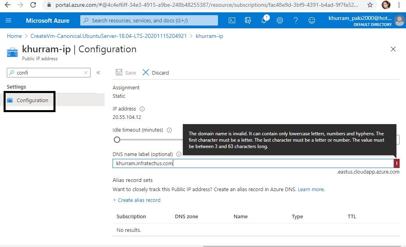Viewport: 406px width, 247px height.
Task: Open the Chrome profile picture
Action: pos(386,5)
